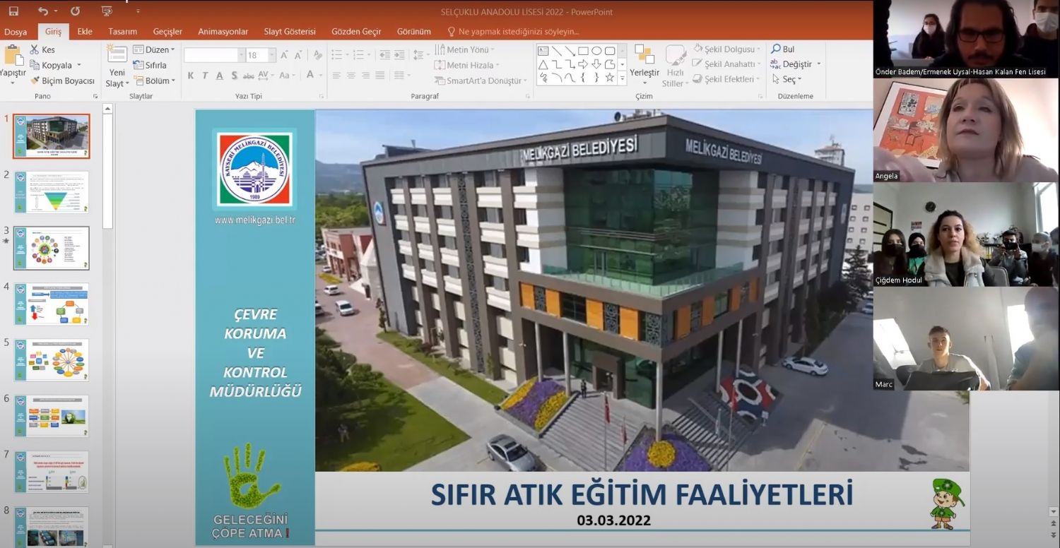Select slide 3 thumbnail in slide panel

52,248
